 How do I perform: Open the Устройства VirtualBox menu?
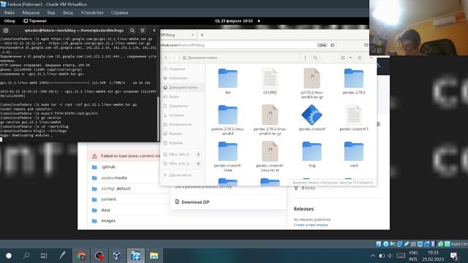pos(92,13)
